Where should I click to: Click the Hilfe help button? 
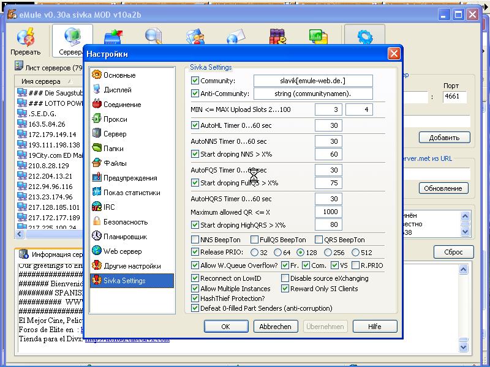click(x=375, y=327)
